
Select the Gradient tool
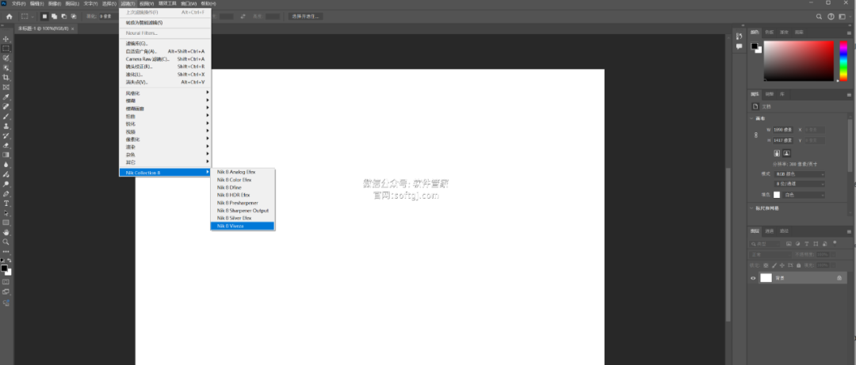tap(6, 154)
